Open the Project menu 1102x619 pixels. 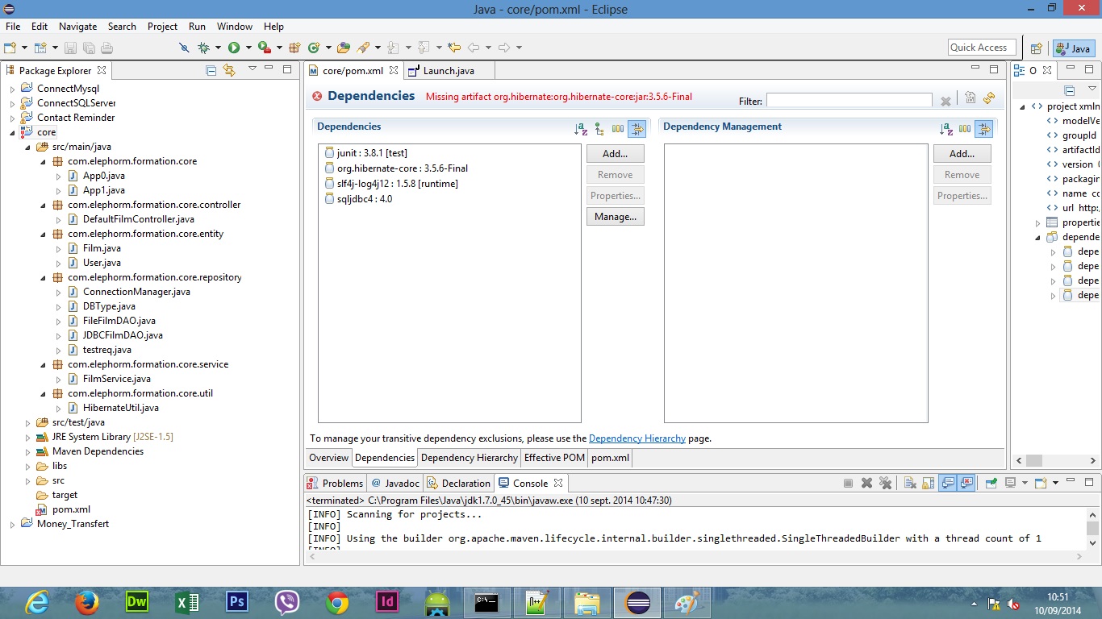pyautogui.click(x=162, y=26)
